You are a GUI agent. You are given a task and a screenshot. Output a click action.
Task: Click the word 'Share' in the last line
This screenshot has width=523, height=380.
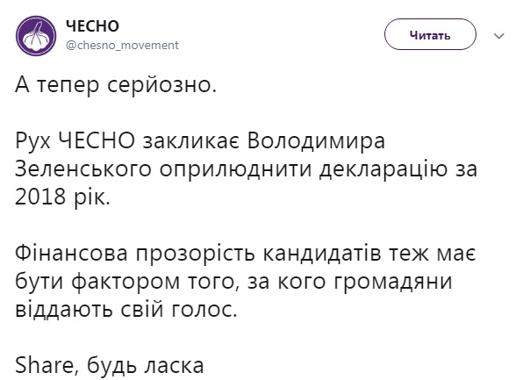(46, 365)
